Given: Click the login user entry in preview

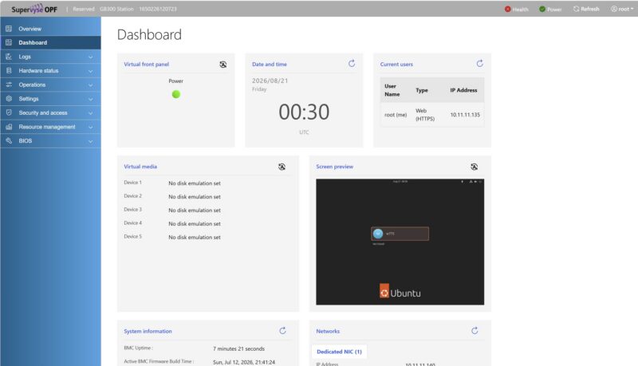Looking at the screenshot, I should pyautogui.click(x=400, y=234).
